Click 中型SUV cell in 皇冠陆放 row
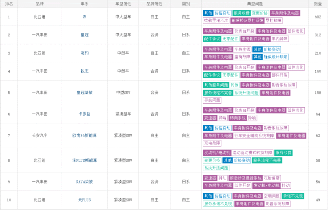This screenshot has width=328, height=210. tap(123, 93)
